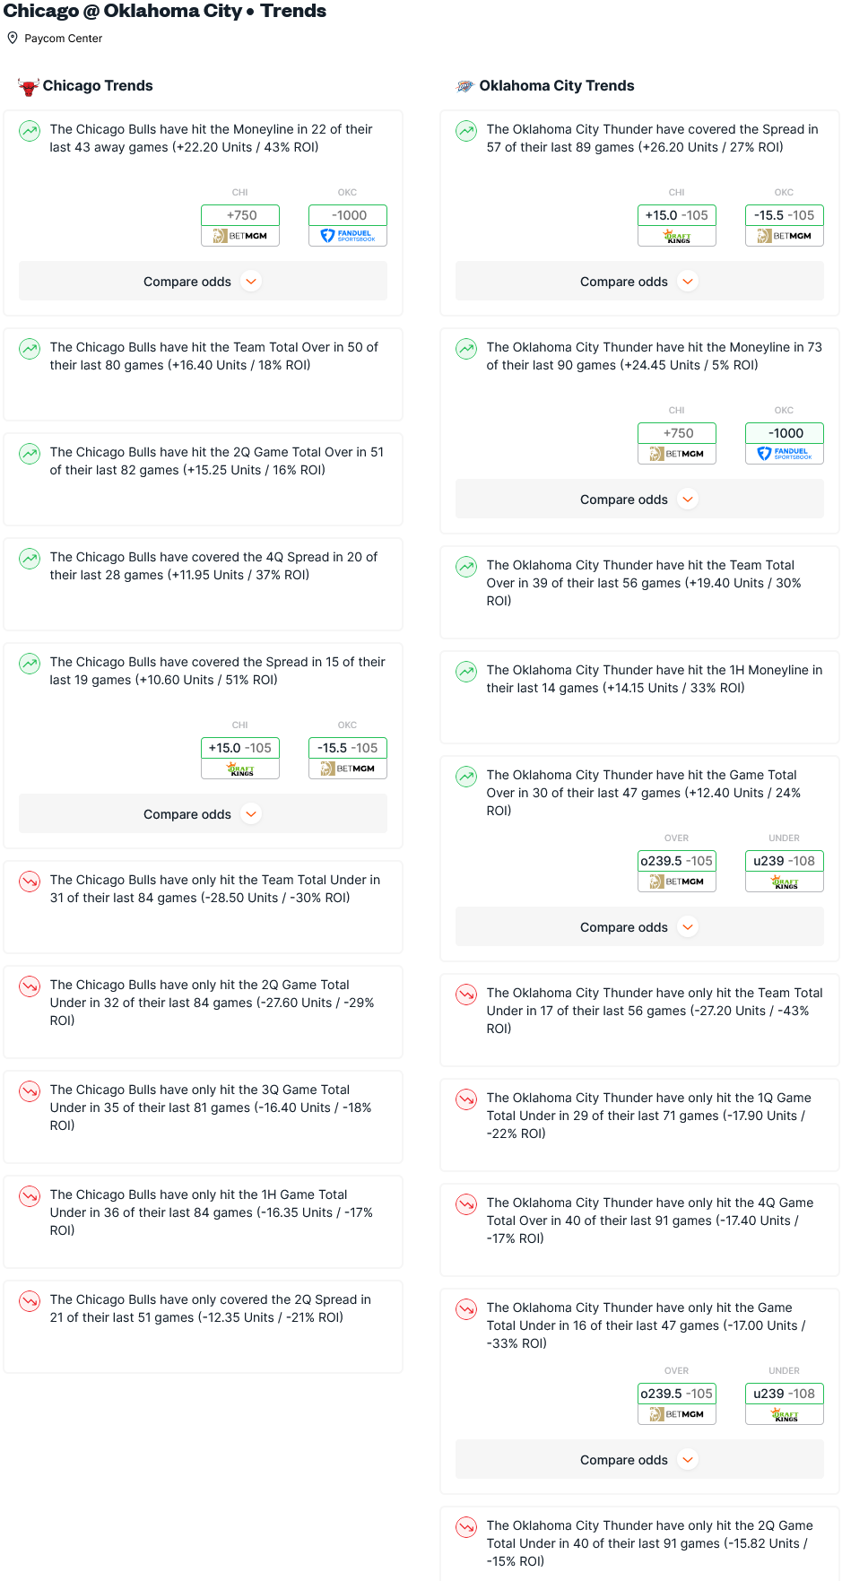This screenshot has height=1581, width=842.
Task: Click the Oklahoma City Thunder logo icon
Action: tap(465, 86)
